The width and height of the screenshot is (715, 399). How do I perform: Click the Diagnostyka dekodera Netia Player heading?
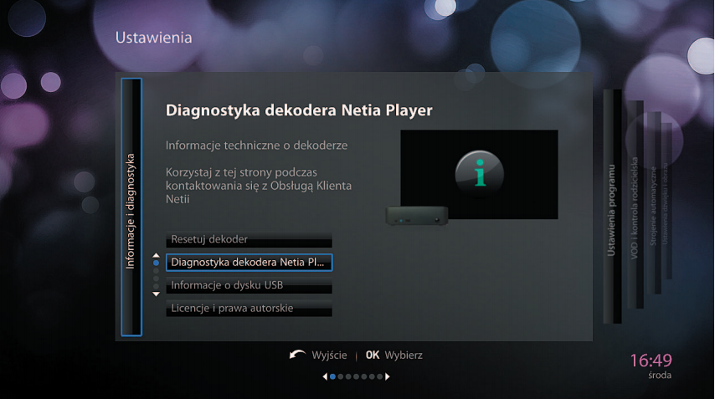pos(299,110)
